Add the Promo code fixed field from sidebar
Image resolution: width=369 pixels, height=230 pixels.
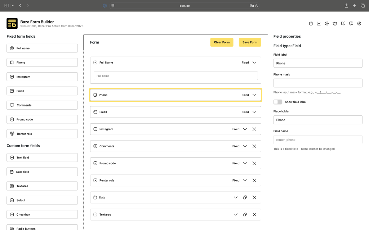(x=42, y=119)
